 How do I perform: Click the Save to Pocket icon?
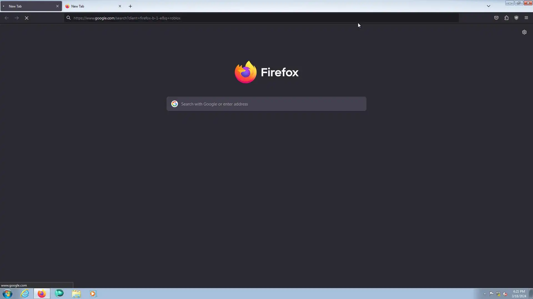click(x=496, y=18)
